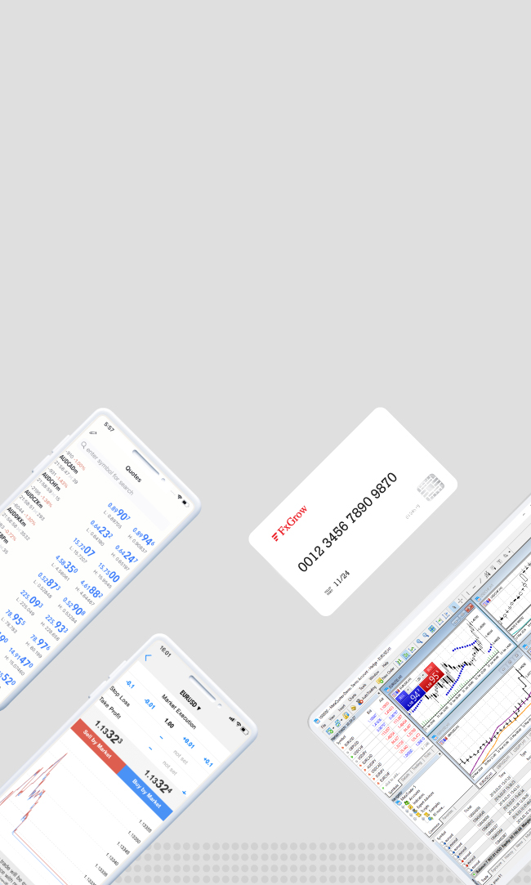The height and width of the screenshot is (885, 531).
Task: Tap the 225.933 ask price
Action: coord(56,625)
